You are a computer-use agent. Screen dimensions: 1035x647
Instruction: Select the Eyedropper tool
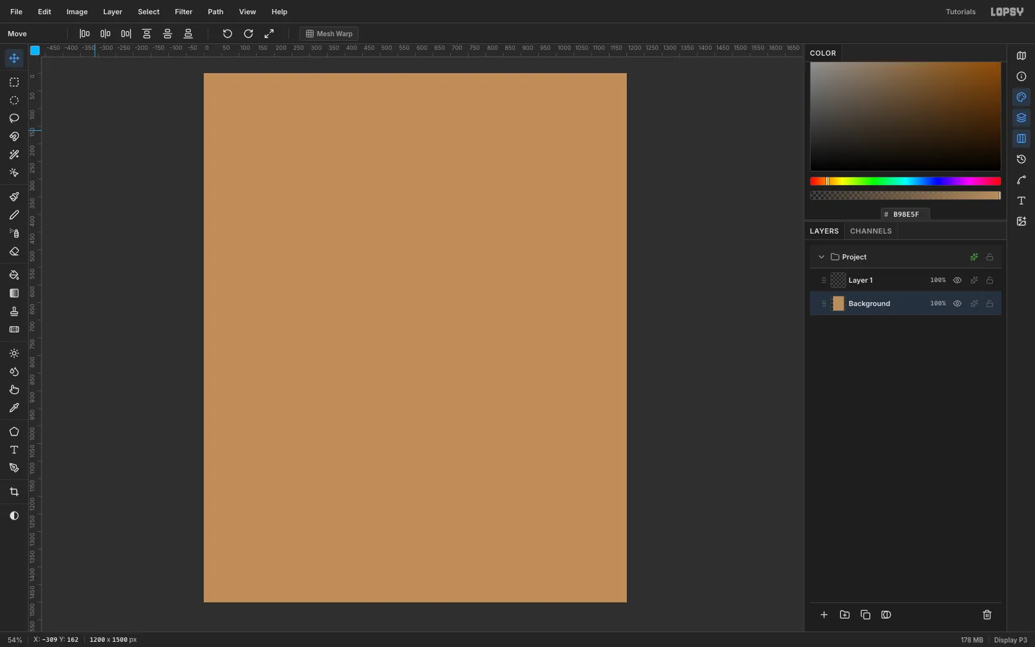(14, 408)
